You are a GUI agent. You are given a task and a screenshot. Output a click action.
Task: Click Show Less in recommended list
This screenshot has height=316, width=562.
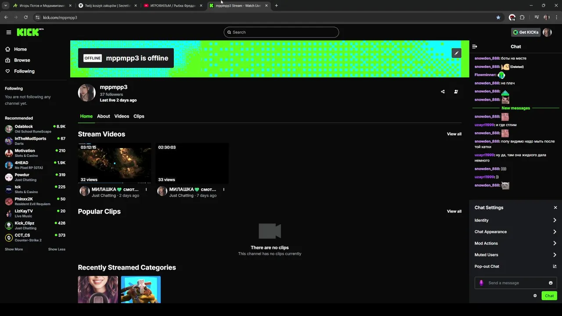coord(57,249)
